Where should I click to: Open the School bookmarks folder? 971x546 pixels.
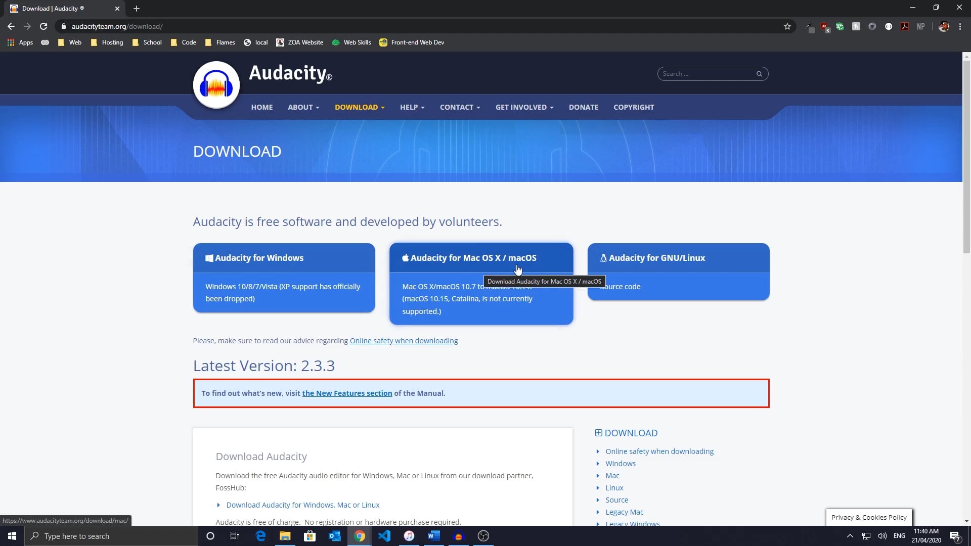[147, 42]
